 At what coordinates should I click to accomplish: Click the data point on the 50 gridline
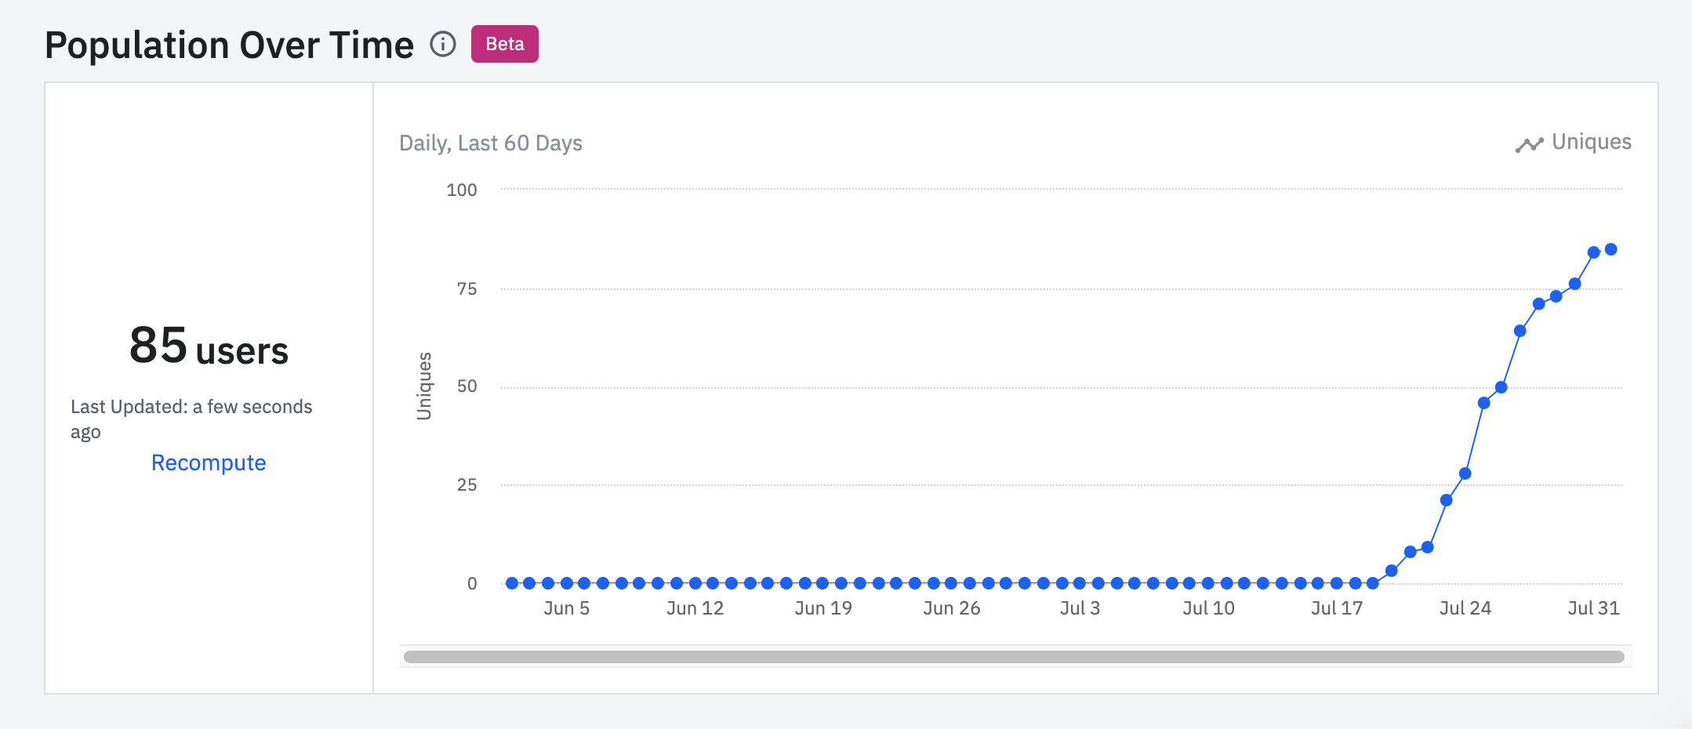pos(1501,387)
